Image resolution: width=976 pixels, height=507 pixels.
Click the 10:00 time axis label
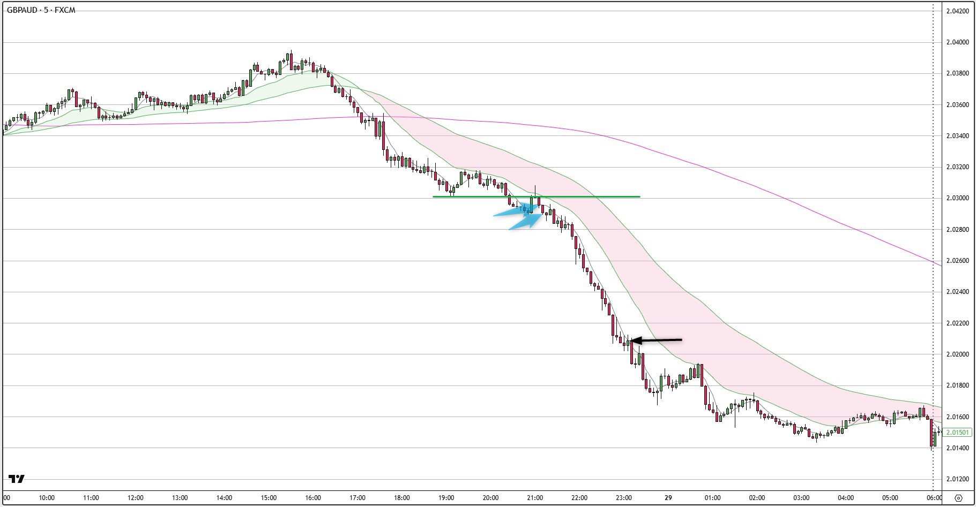click(47, 498)
